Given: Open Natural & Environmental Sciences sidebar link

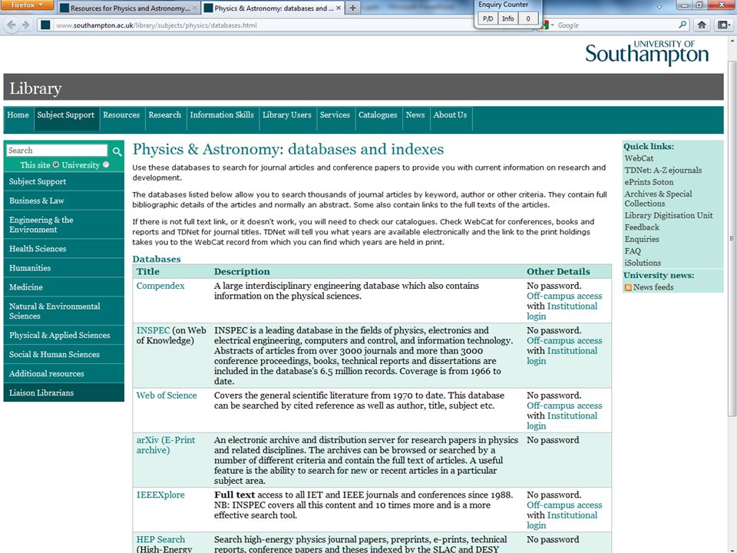Looking at the screenshot, I should (64, 311).
